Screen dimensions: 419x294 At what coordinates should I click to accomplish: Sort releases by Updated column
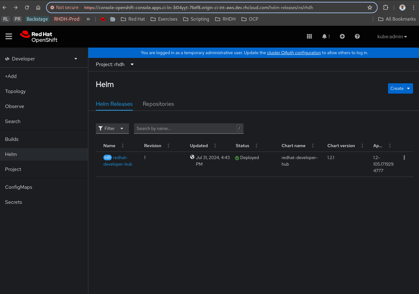pos(199,146)
